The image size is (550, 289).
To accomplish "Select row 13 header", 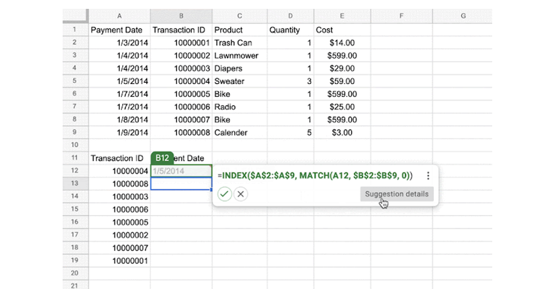I will point(75,183).
